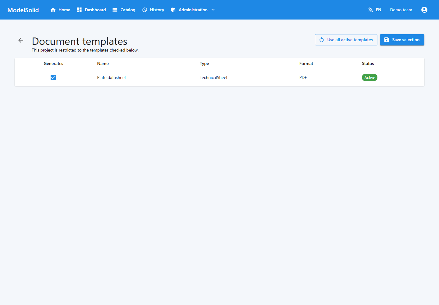The height and width of the screenshot is (305, 439).
Task: Click the Type column header
Action: pyautogui.click(x=205, y=63)
